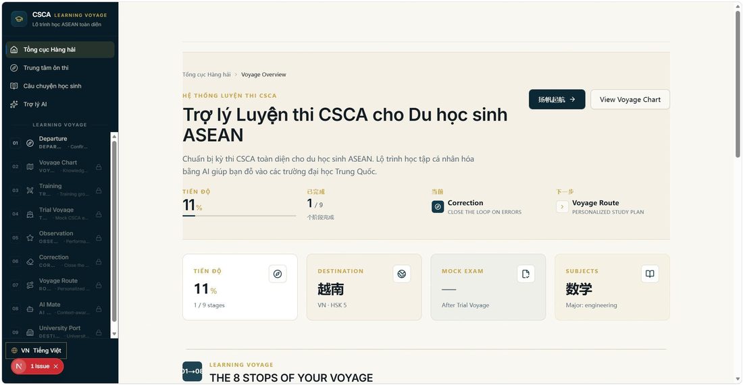
Task: Click the 01→08 voyage stops badge
Action: coord(192,372)
